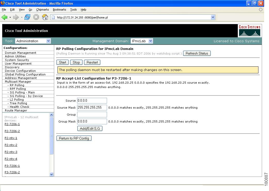
Task: Click device list scrollbar down arrow
Action: click(52, 174)
